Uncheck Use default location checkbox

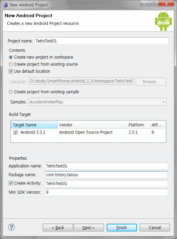click(x=11, y=71)
